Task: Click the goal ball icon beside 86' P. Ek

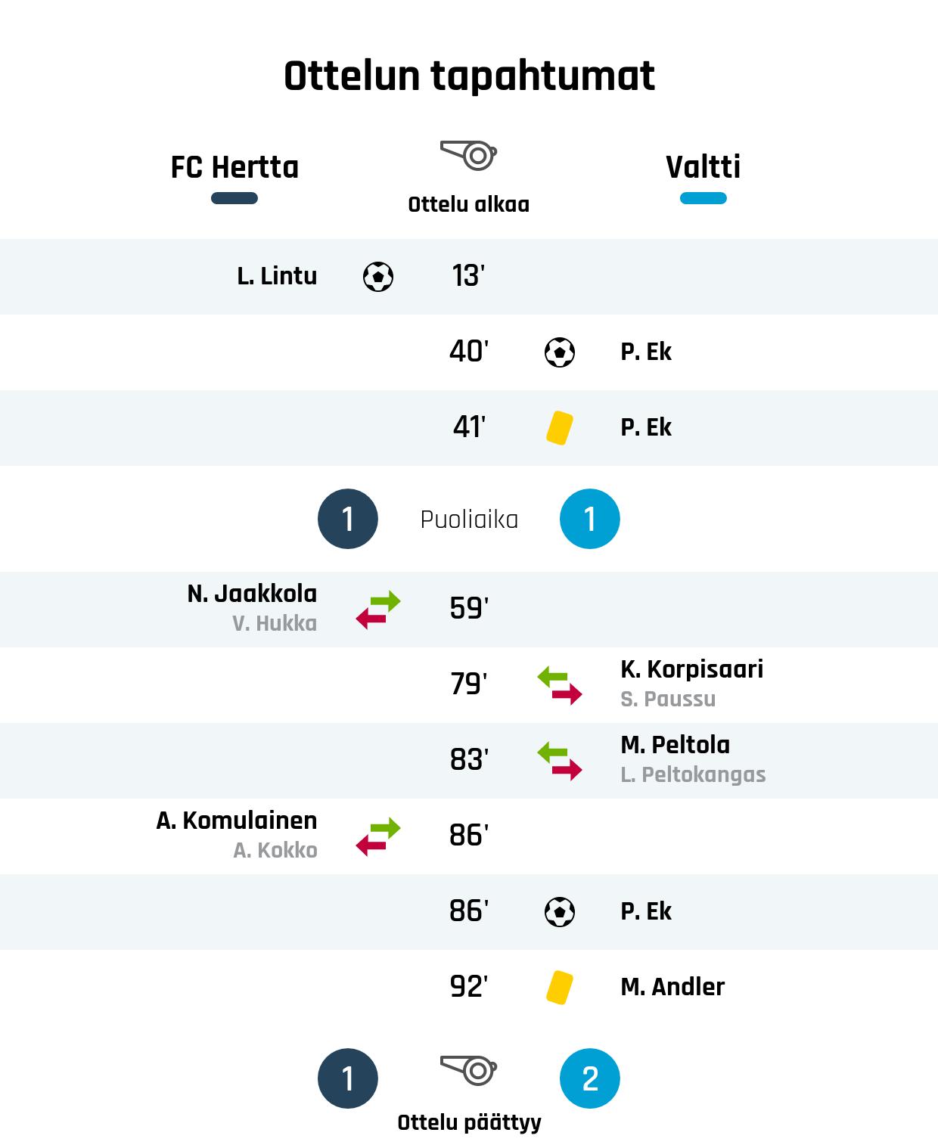Action: coord(560,912)
